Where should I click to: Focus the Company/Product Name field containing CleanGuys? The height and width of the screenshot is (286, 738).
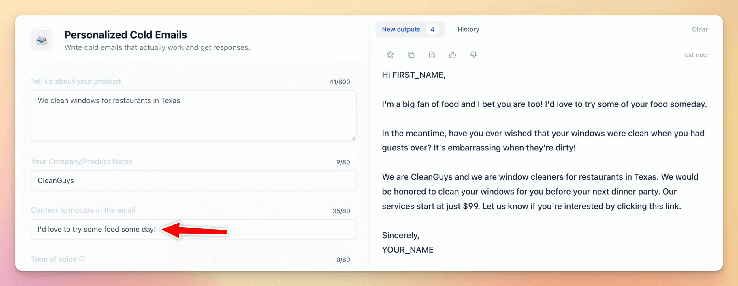coord(193,180)
